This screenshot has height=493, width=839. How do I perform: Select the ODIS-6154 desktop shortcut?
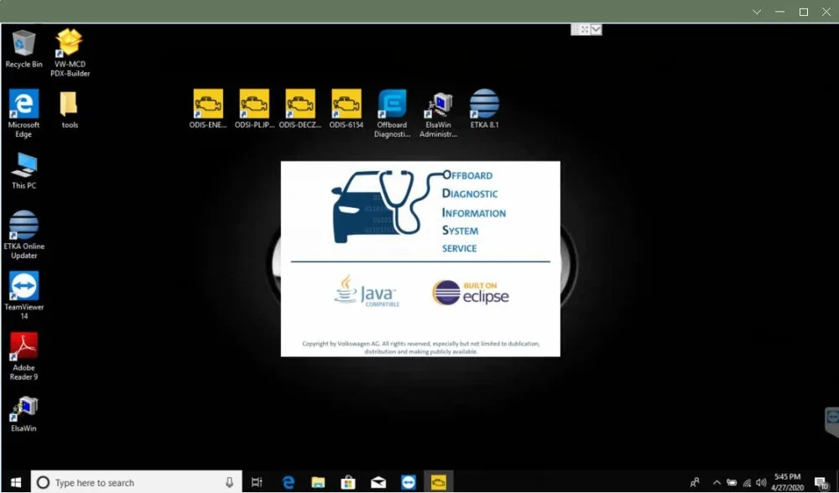347,110
